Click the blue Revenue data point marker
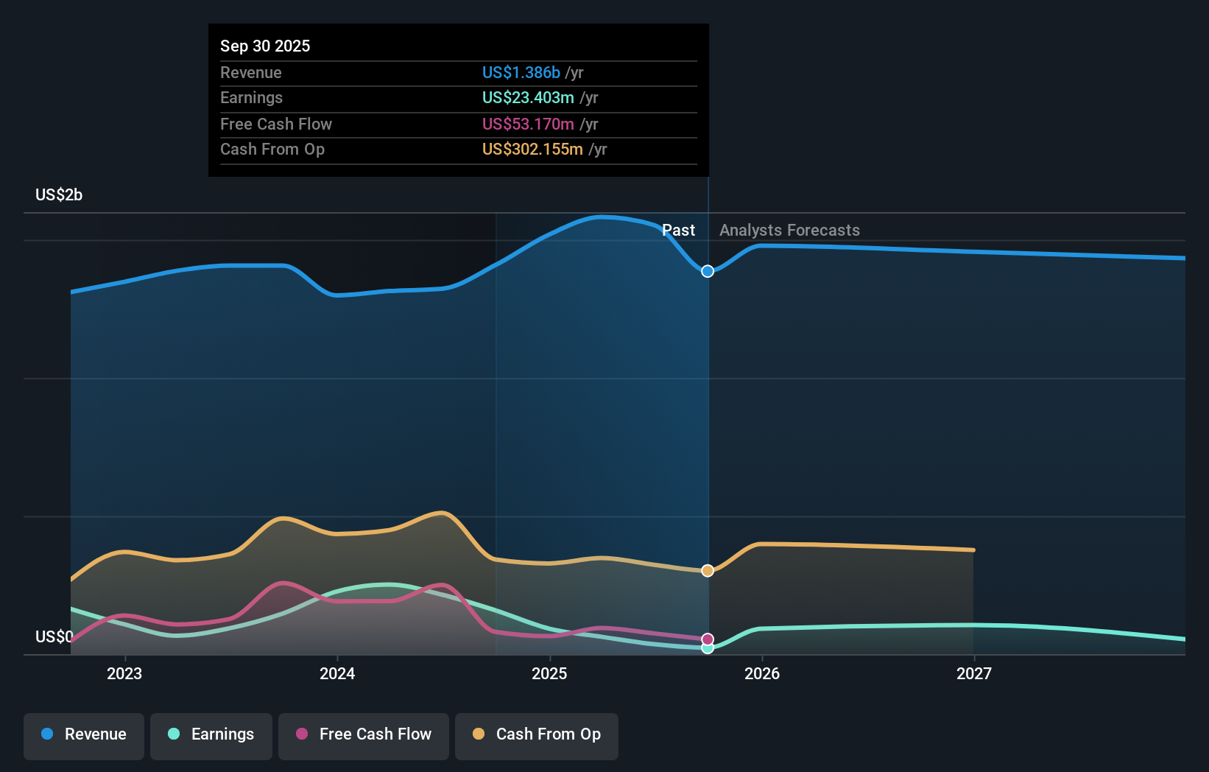Screen dimensions: 1209x772 pos(708,271)
